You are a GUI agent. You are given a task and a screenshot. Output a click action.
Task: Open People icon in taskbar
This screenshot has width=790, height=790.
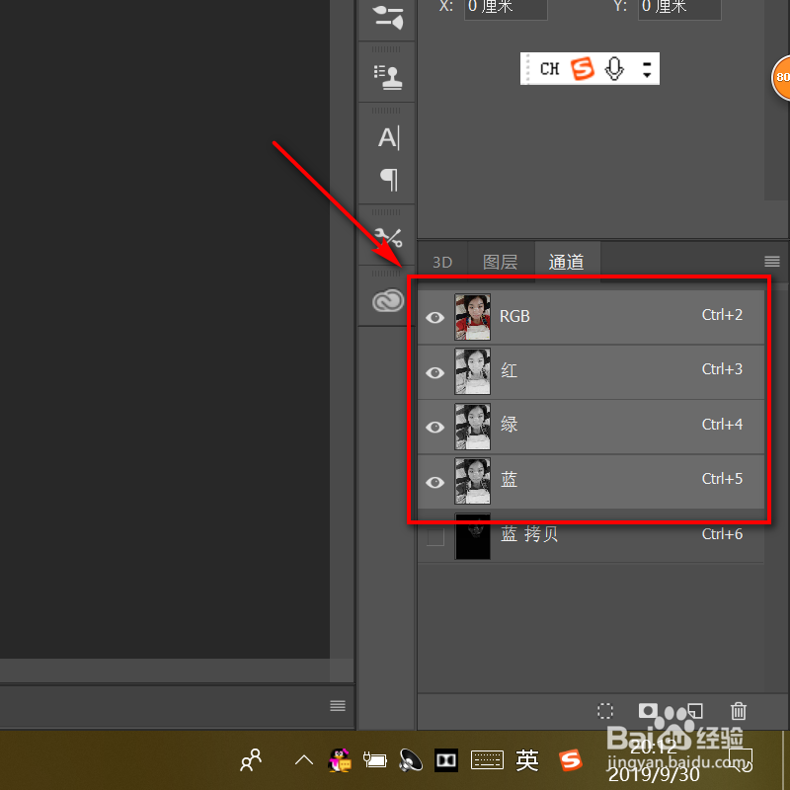pos(252,759)
